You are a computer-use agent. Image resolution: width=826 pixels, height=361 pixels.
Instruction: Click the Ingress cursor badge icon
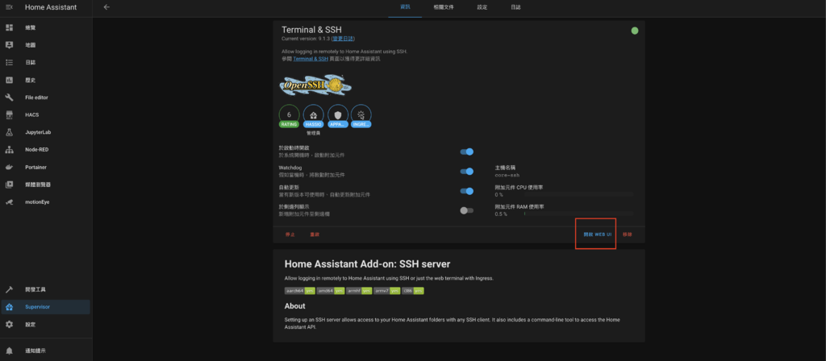tap(361, 114)
